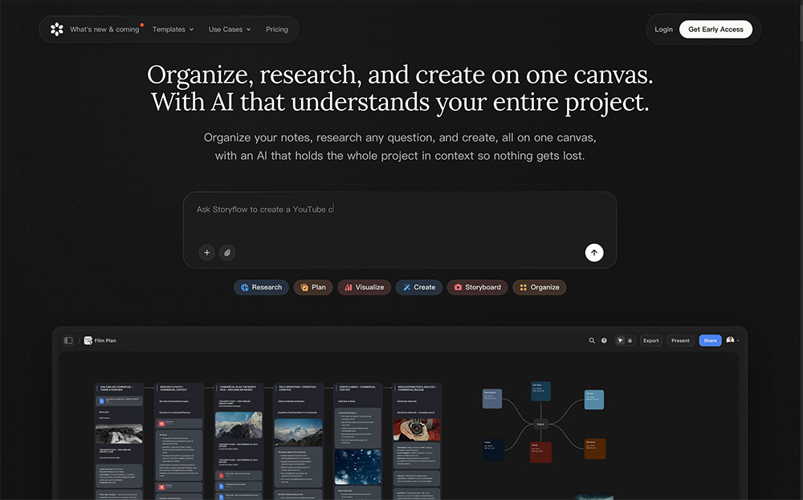
Task: Open the black-and-white mountain climber thumbnail
Action: coord(119,433)
